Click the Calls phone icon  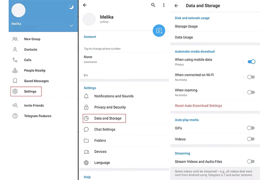15,60
